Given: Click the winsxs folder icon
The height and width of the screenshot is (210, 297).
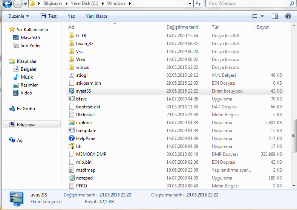Looking at the screenshot, I should click(72, 67).
